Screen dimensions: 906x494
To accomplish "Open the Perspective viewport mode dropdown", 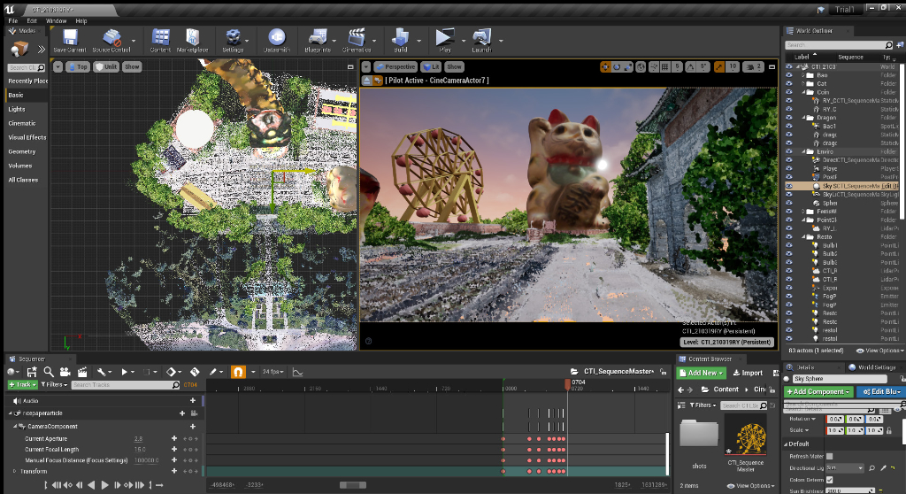I will [395, 66].
